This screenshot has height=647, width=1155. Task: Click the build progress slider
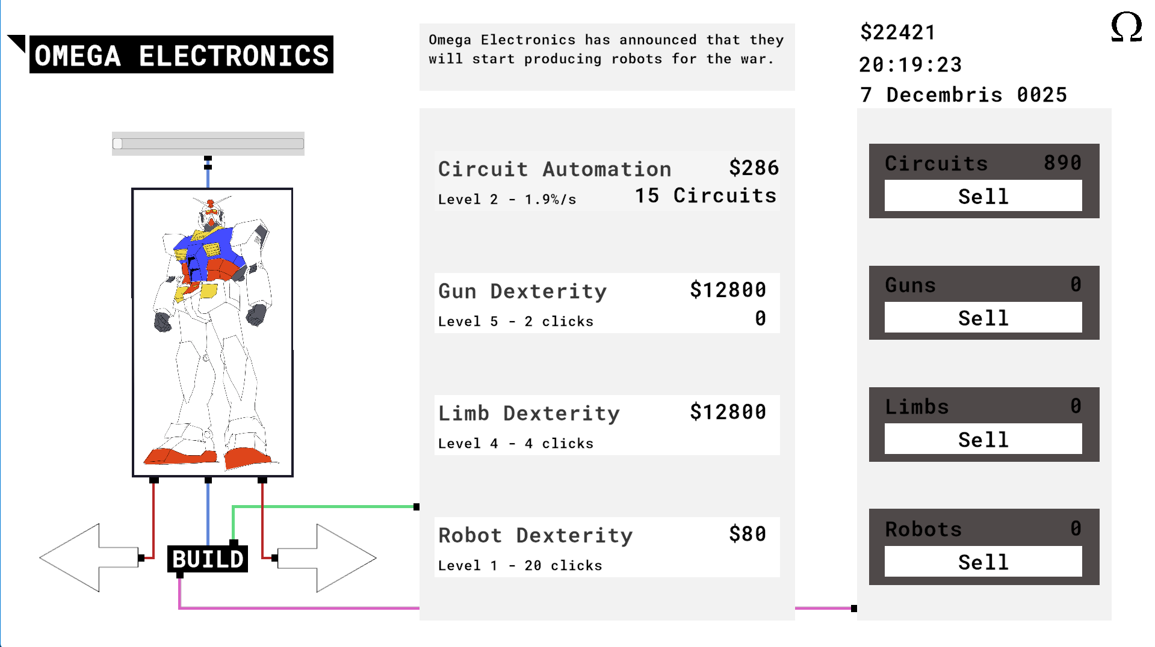(208, 144)
